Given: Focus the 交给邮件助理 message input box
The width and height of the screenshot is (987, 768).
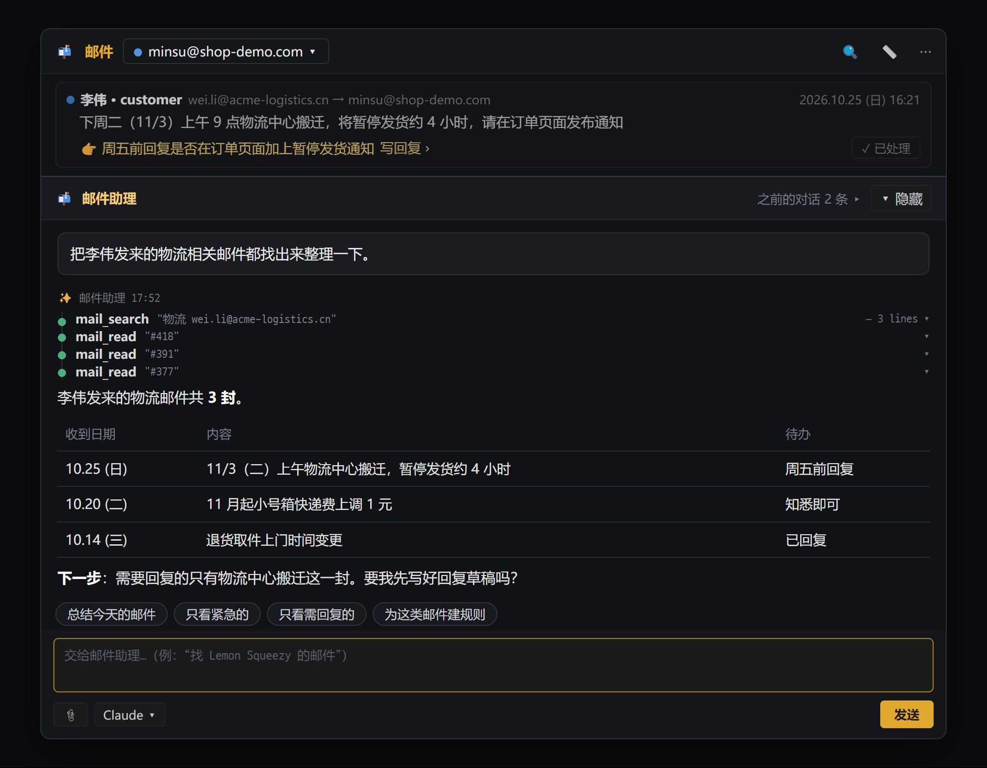Looking at the screenshot, I should [x=493, y=665].
